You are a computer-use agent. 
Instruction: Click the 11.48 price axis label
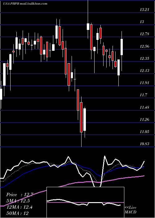(144, 107)
